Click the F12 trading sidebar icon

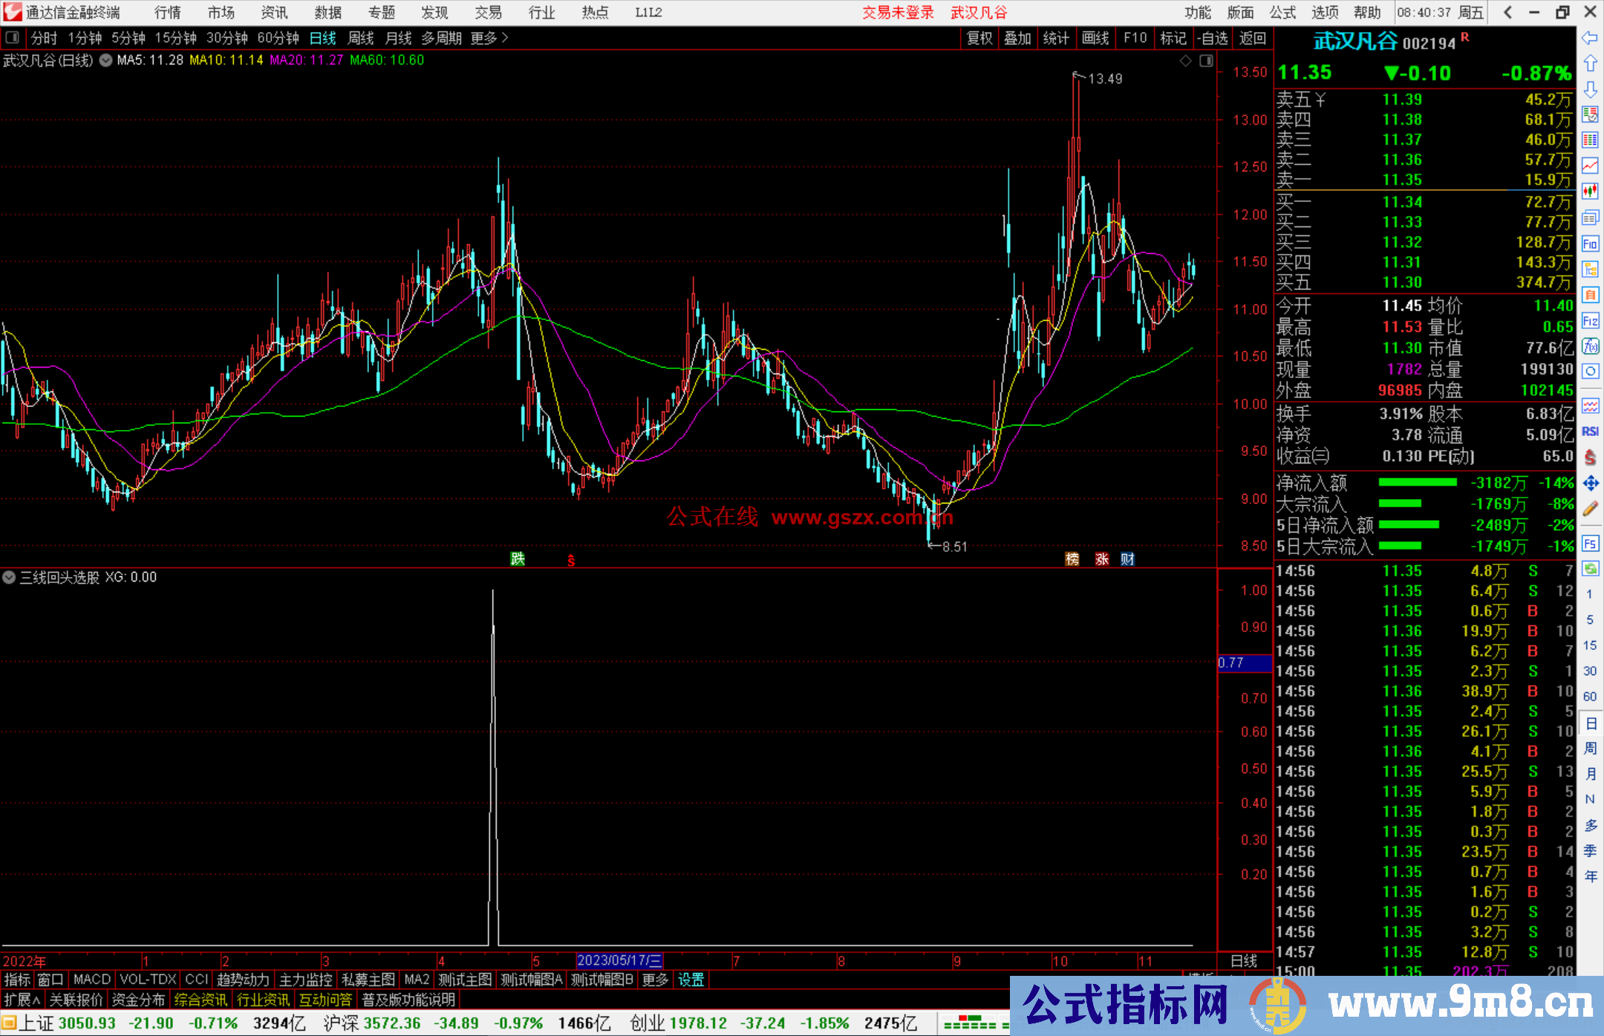pos(1590,321)
